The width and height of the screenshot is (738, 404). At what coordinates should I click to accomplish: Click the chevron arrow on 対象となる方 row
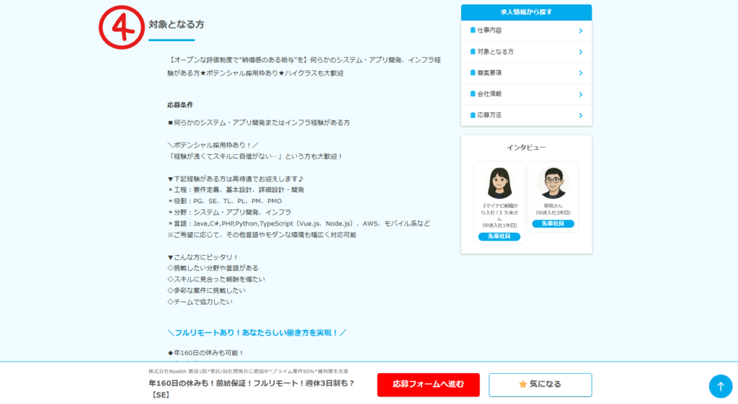580,52
